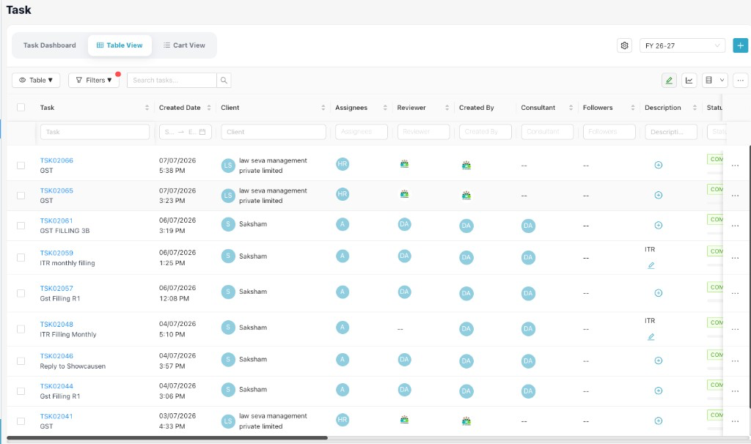Sort by the Consultant column arrows
Viewport: 751px width, 444px height.
pos(571,108)
